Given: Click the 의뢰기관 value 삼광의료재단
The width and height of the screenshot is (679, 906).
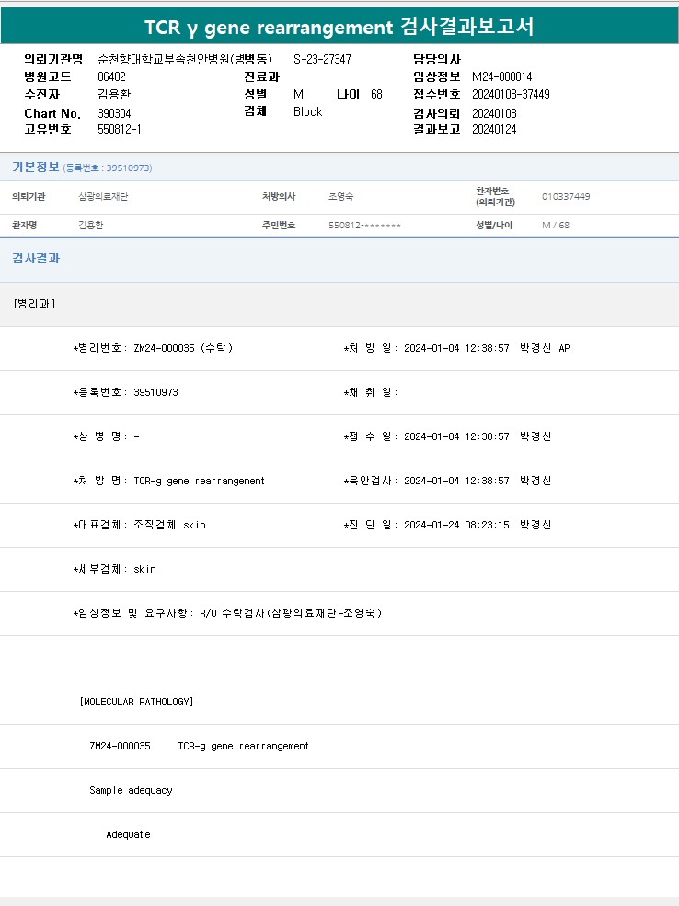Looking at the screenshot, I should pyautogui.click(x=103, y=197).
